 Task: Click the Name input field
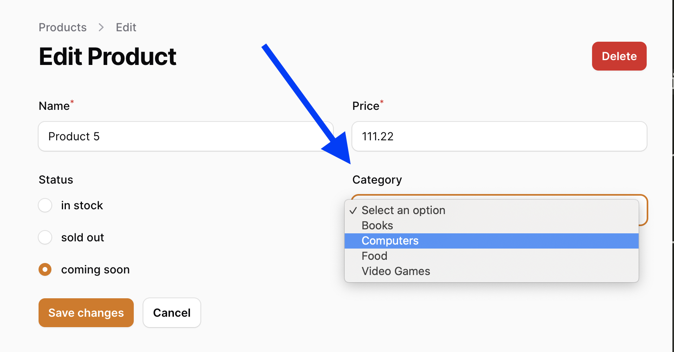186,136
